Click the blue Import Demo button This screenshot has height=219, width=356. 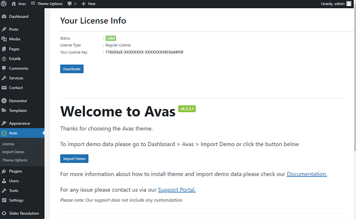(x=74, y=159)
